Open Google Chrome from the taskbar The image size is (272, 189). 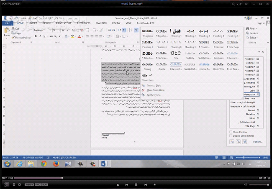(44, 164)
